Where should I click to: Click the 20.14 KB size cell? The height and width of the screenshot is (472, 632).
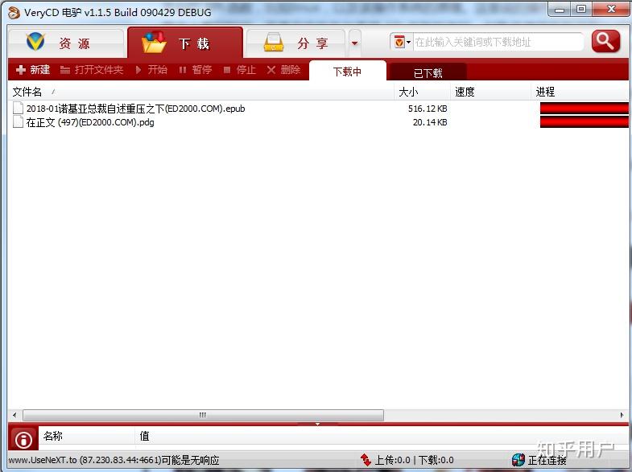click(430, 122)
